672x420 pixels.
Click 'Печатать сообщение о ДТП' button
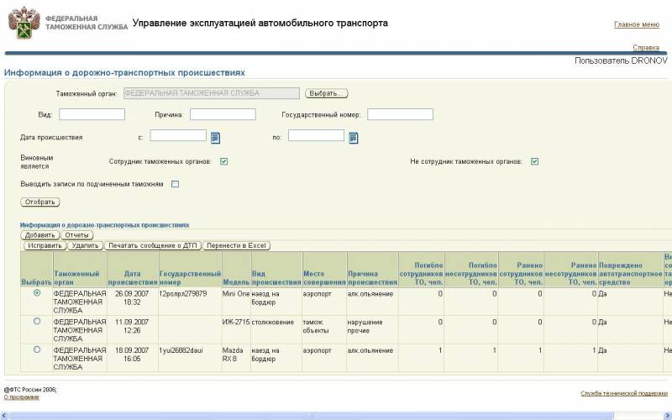(x=153, y=245)
